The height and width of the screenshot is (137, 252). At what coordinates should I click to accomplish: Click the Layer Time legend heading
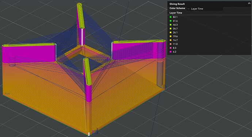coord(176,13)
